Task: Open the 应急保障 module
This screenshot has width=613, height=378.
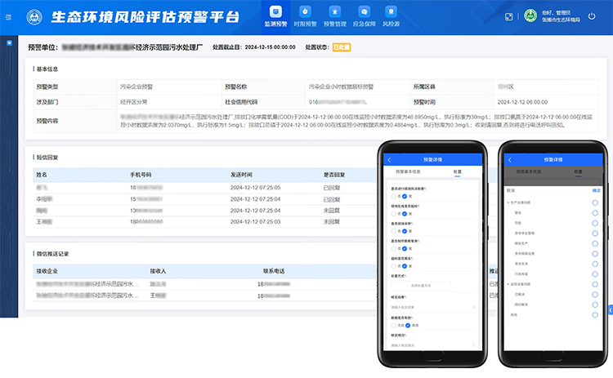Action: click(364, 17)
